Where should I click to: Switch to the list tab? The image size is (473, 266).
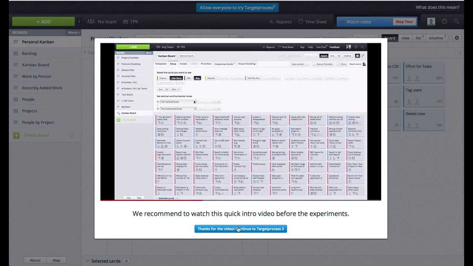pyautogui.click(x=419, y=38)
